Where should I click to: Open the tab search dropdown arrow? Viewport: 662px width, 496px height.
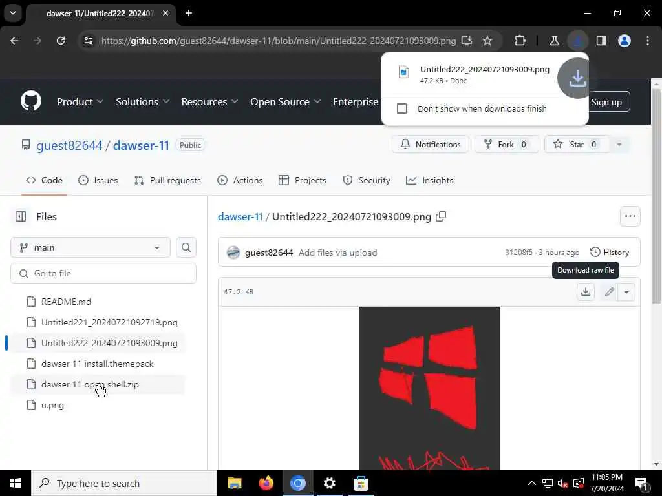click(x=13, y=13)
